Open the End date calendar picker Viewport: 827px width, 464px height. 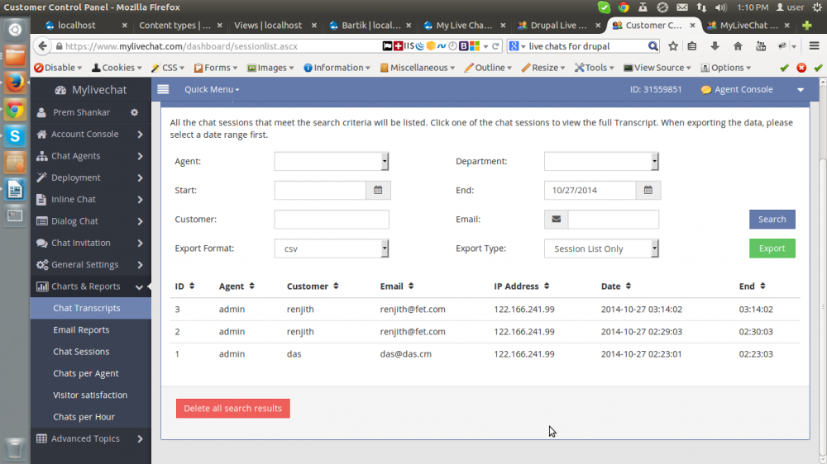(x=648, y=191)
